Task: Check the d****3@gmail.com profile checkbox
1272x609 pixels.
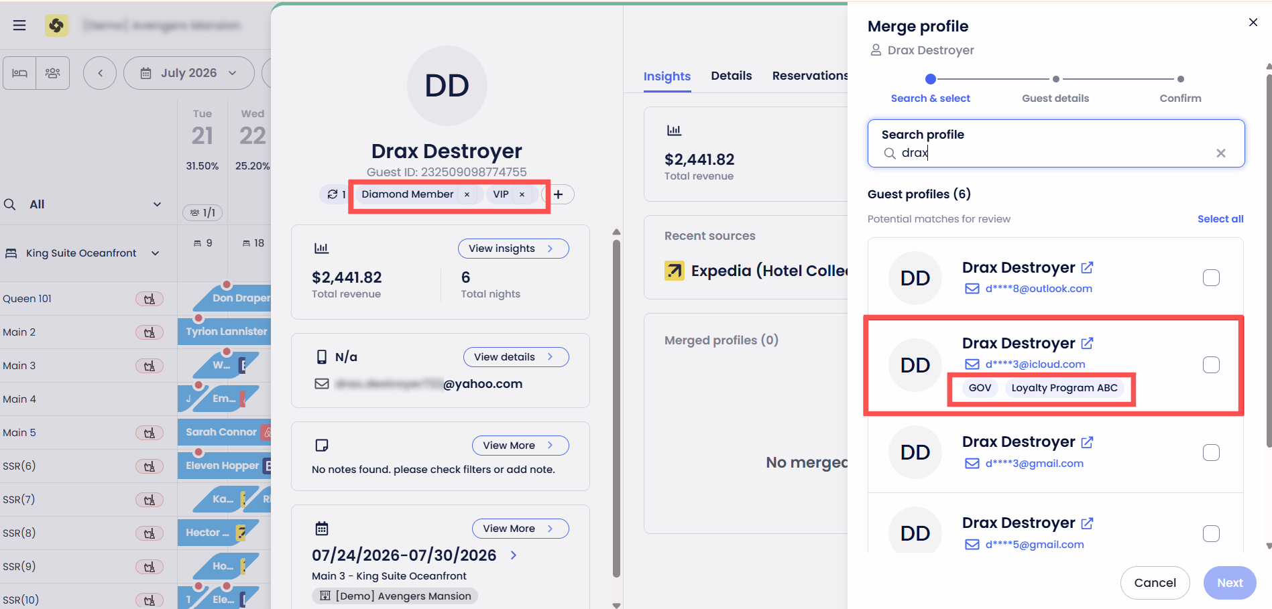Action: coord(1211,453)
